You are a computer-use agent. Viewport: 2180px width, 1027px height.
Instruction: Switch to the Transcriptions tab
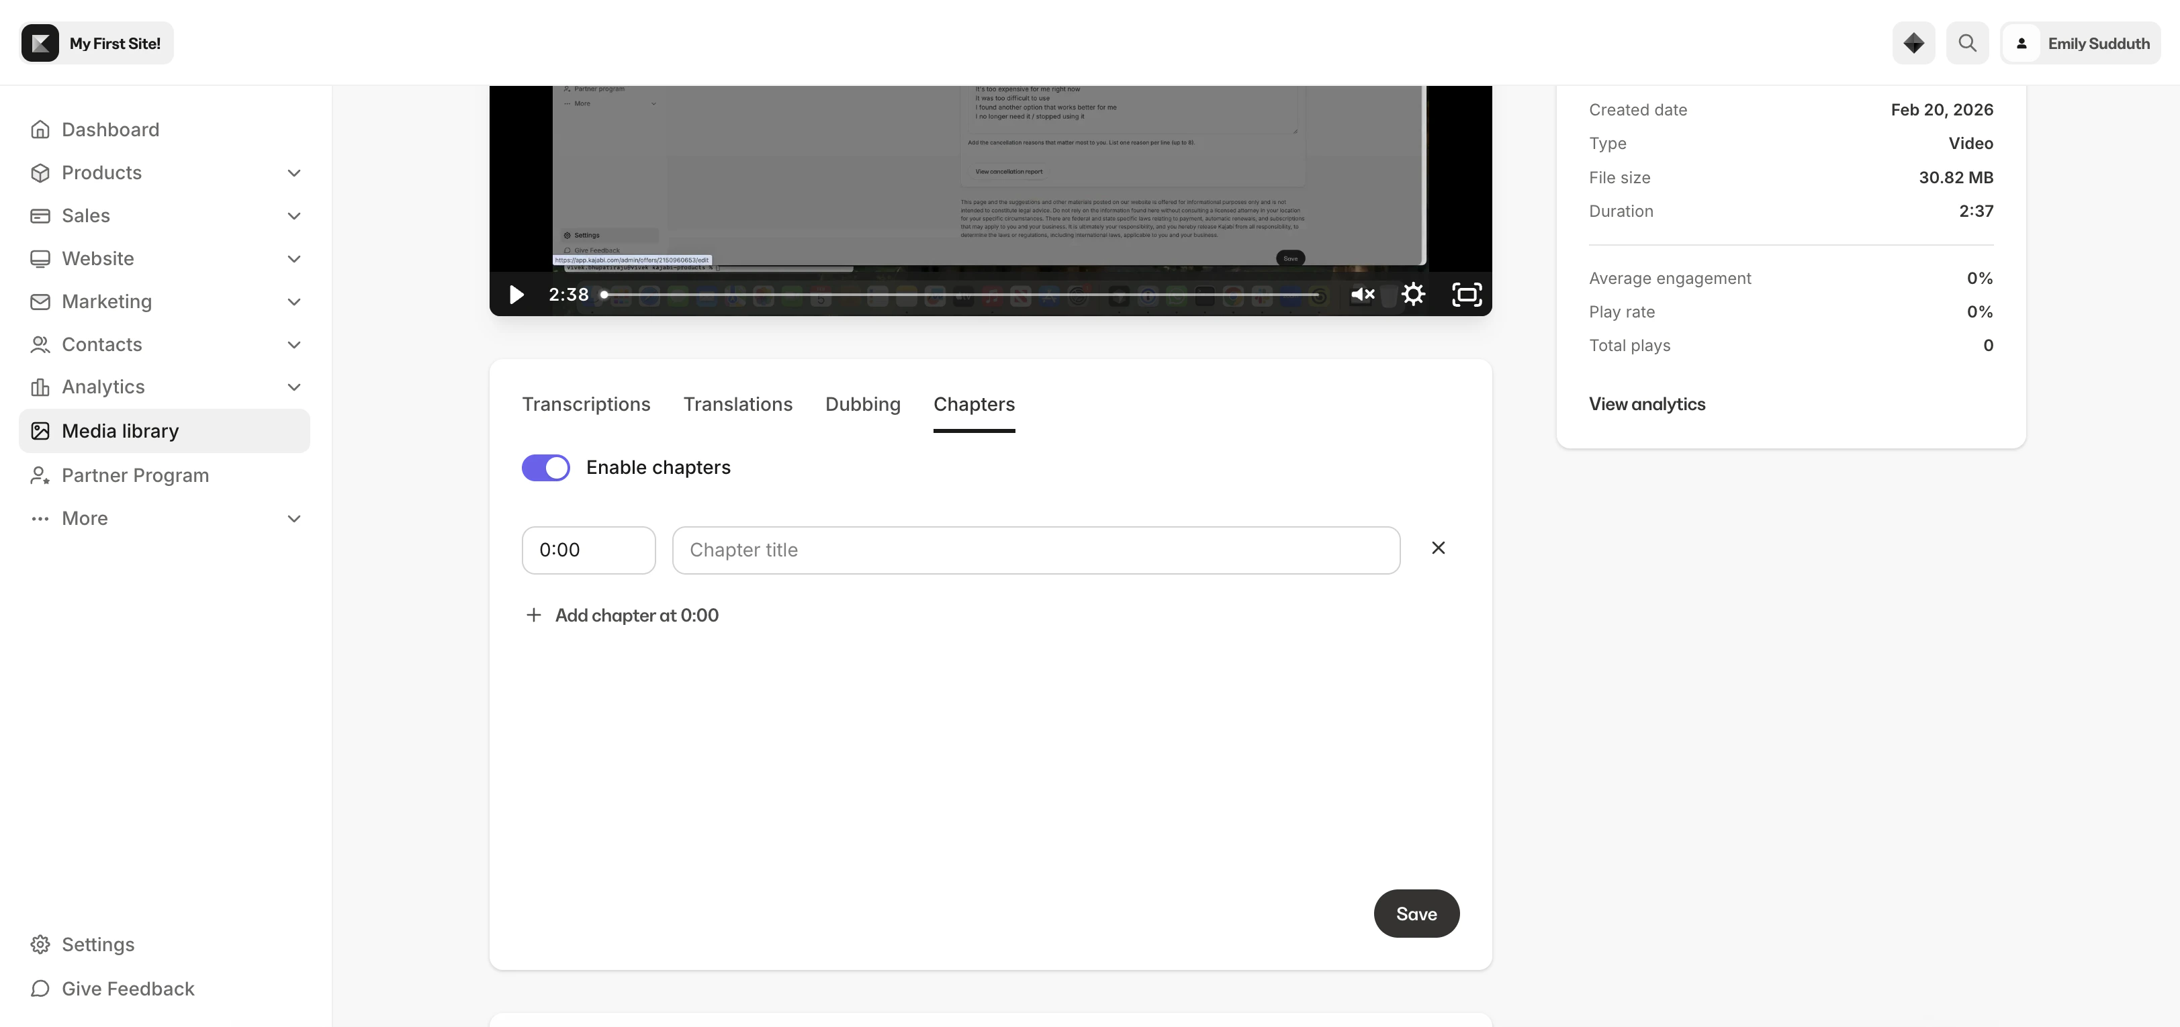(x=586, y=404)
